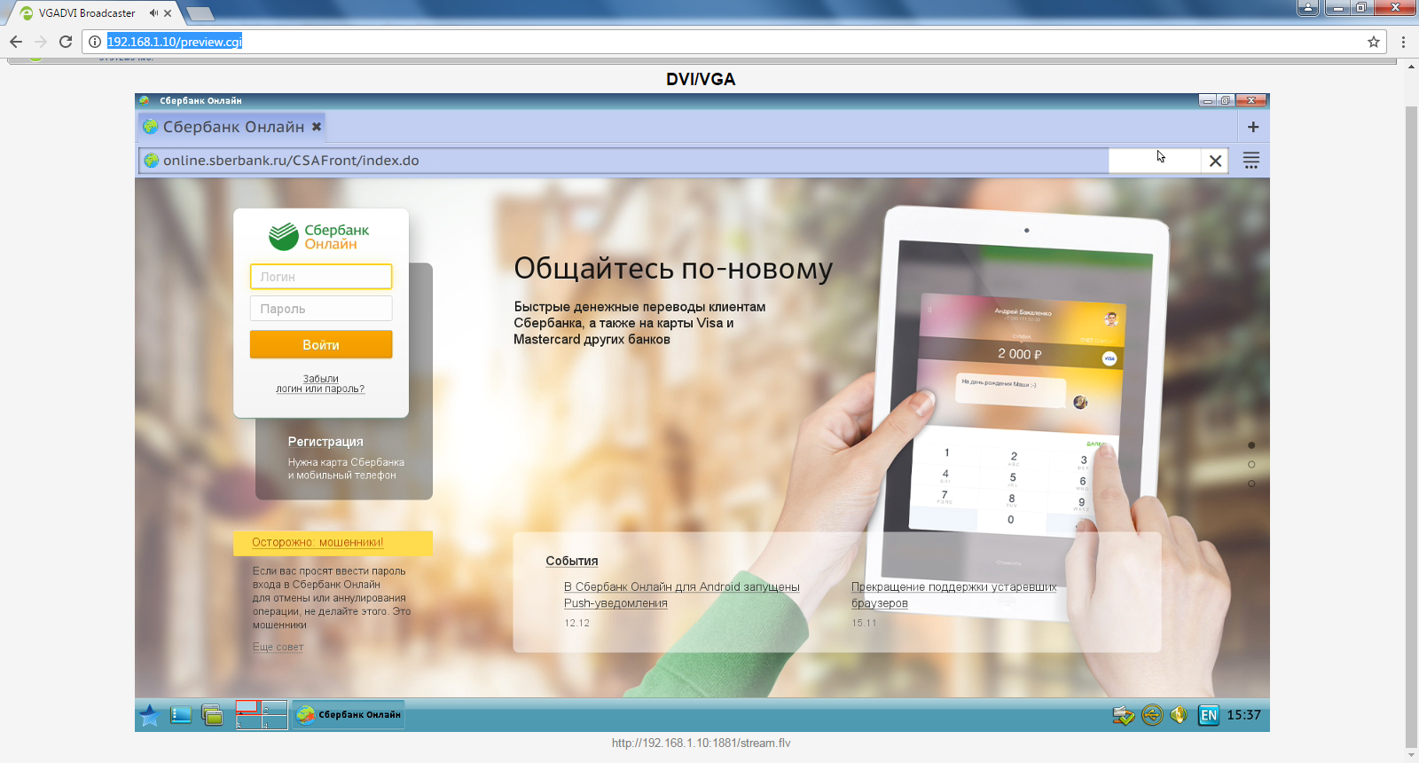The height and width of the screenshot is (763, 1419).
Task: Click the Пароль password field
Action: tap(321, 309)
